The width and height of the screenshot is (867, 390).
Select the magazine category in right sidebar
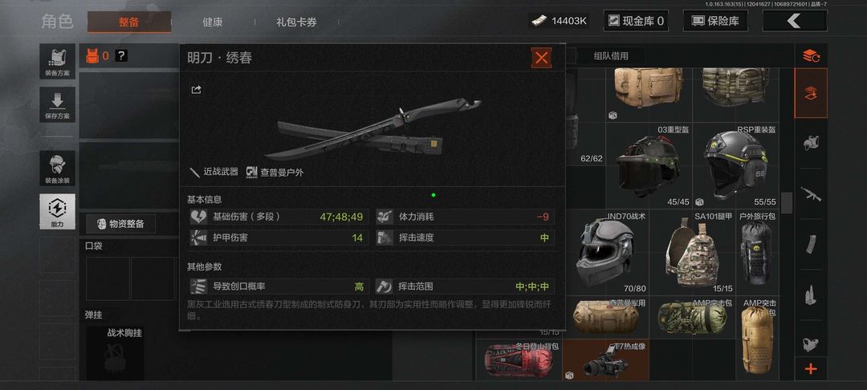(x=811, y=244)
